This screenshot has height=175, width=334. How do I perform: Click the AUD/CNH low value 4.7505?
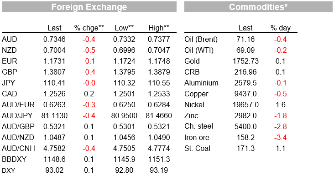coord(124,148)
